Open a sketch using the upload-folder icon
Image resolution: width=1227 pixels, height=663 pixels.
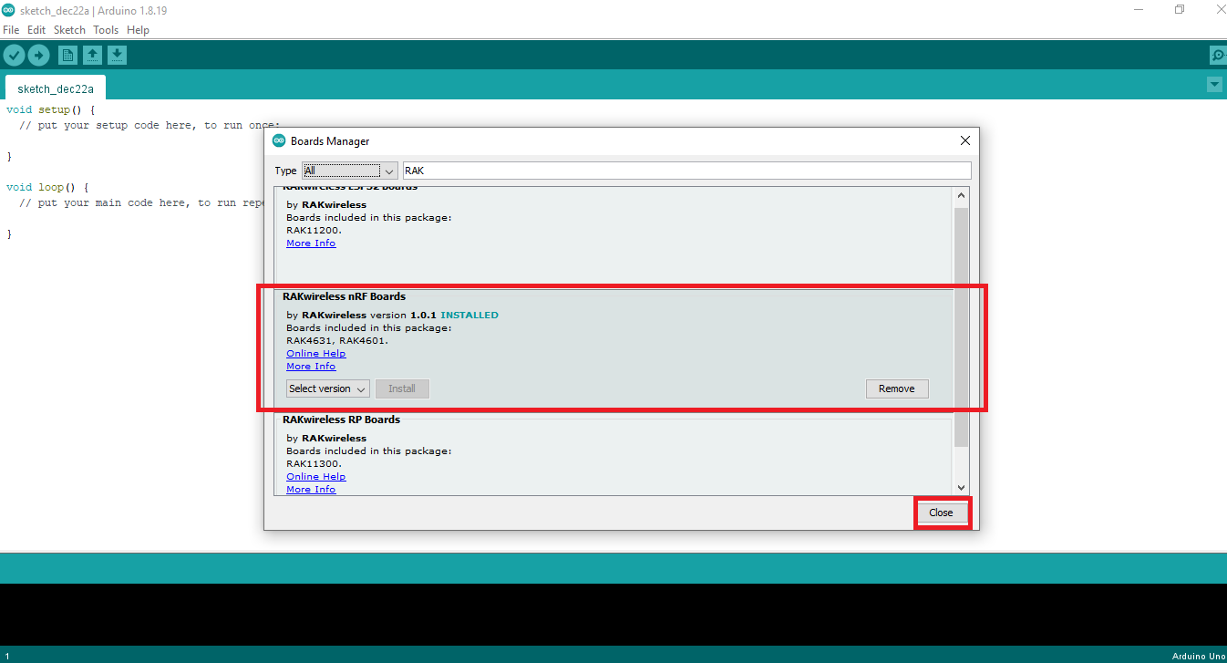pos(92,55)
